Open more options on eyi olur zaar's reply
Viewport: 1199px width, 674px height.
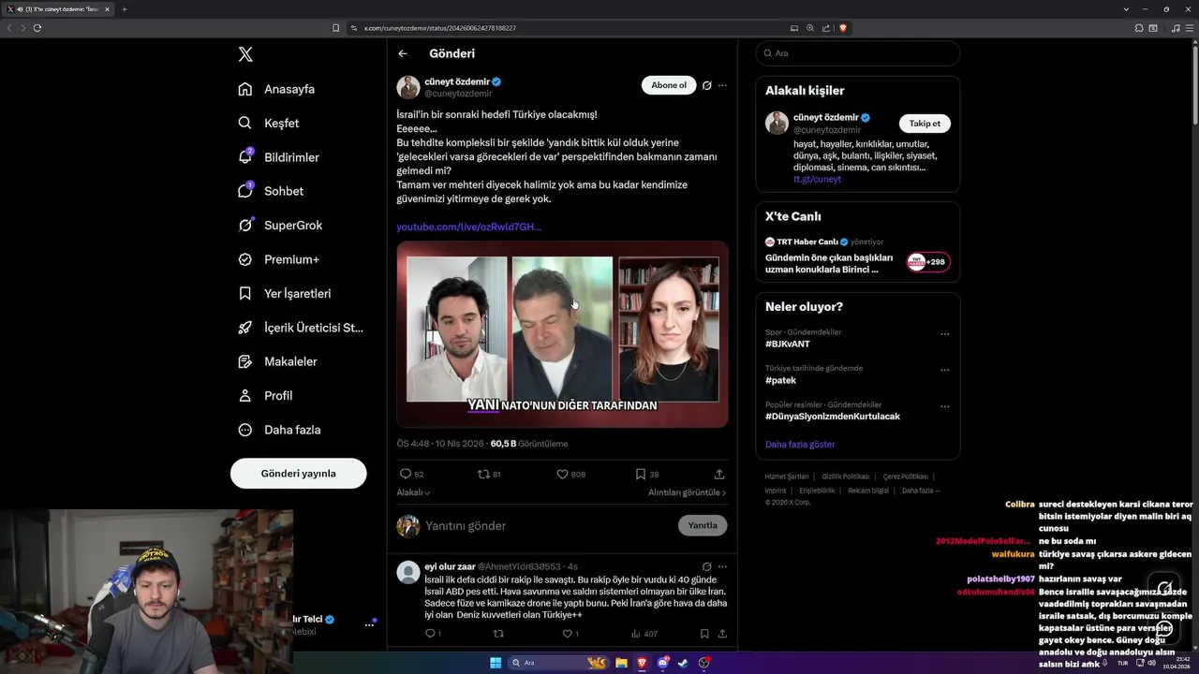click(x=722, y=566)
